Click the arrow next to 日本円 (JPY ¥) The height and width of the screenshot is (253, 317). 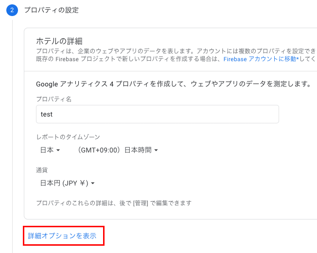pos(93,184)
